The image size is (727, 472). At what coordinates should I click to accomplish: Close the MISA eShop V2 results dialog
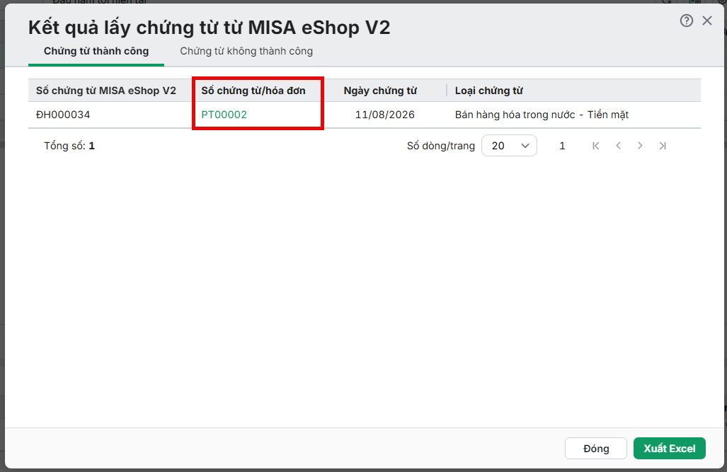pyautogui.click(x=707, y=21)
